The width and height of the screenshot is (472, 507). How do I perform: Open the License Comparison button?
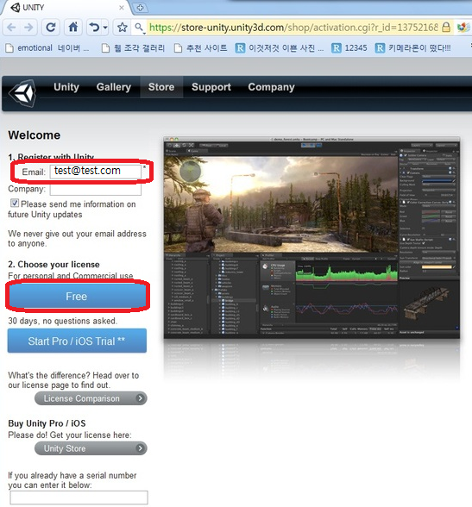(91, 398)
